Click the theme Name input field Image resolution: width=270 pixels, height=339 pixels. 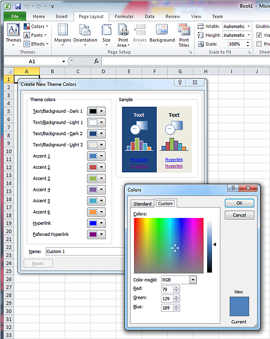click(x=85, y=251)
